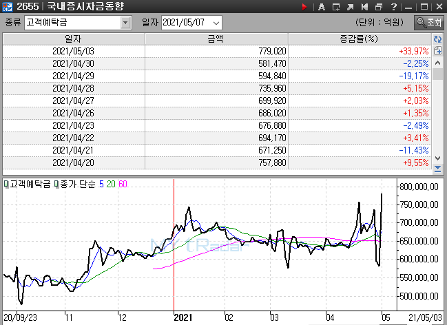The image size is (447, 325).
Task: Click the 금액 column header
Action: point(216,39)
